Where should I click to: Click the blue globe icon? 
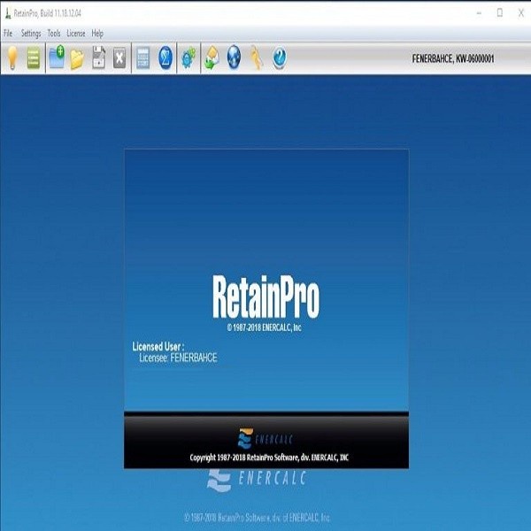click(x=234, y=58)
